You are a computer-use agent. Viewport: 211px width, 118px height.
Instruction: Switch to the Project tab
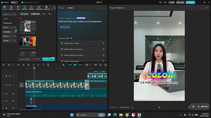coord(61,8)
